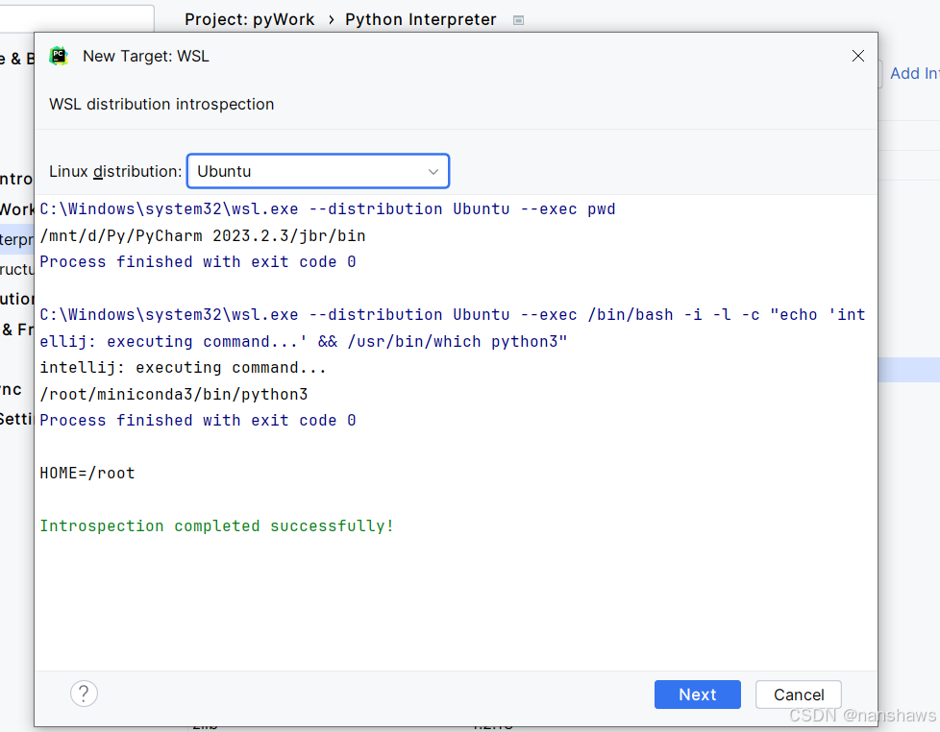940x732 pixels.
Task: Click the Python Interpreter breadcrumb label
Action: 421,19
